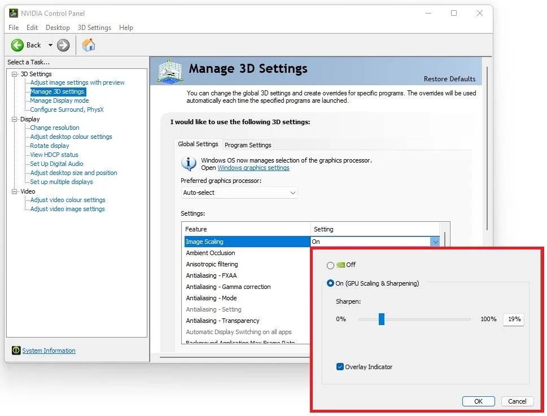The height and width of the screenshot is (416, 547).
Task: Open the Edit menu
Action: tap(32, 28)
